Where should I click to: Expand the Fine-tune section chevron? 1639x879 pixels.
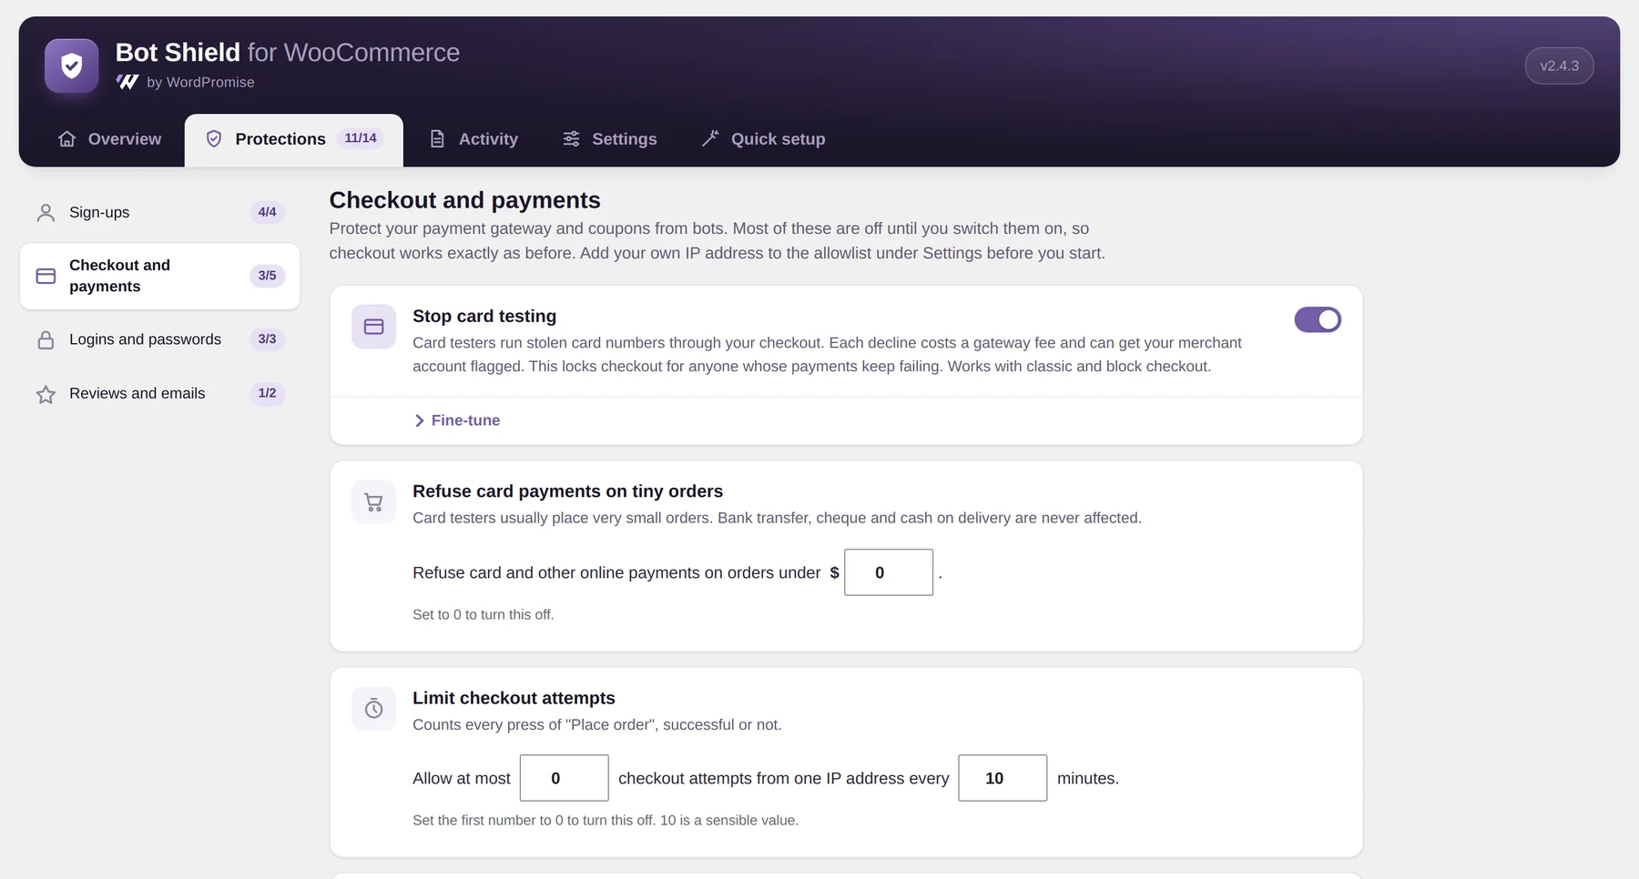click(420, 420)
